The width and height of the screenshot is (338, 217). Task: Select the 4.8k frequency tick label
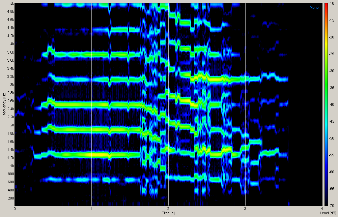point(10,11)
